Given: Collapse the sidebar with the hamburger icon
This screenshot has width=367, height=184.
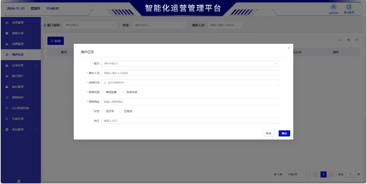Looking at the screenshot, I should coord(19,181).
